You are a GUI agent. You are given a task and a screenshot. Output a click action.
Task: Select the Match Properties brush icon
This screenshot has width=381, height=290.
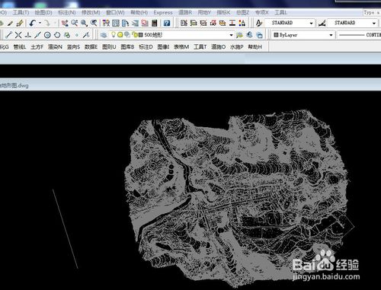click(20, 24)
